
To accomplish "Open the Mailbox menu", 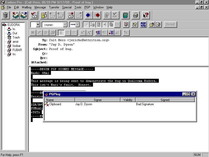I will tap(27, 7).
